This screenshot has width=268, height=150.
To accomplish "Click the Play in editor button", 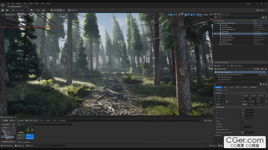I will [52, 10].
